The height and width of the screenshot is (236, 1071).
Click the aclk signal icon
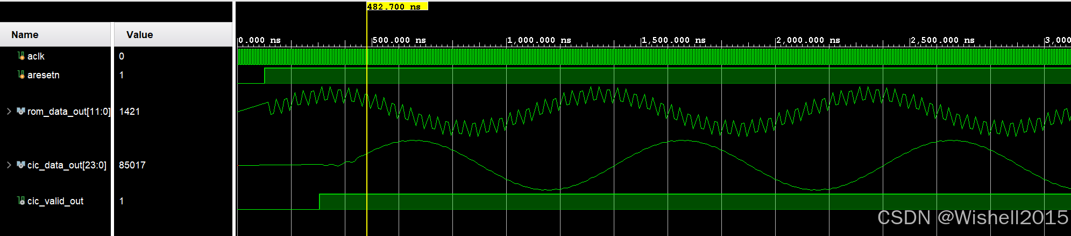pyautogui.click(x=21, y=56)
